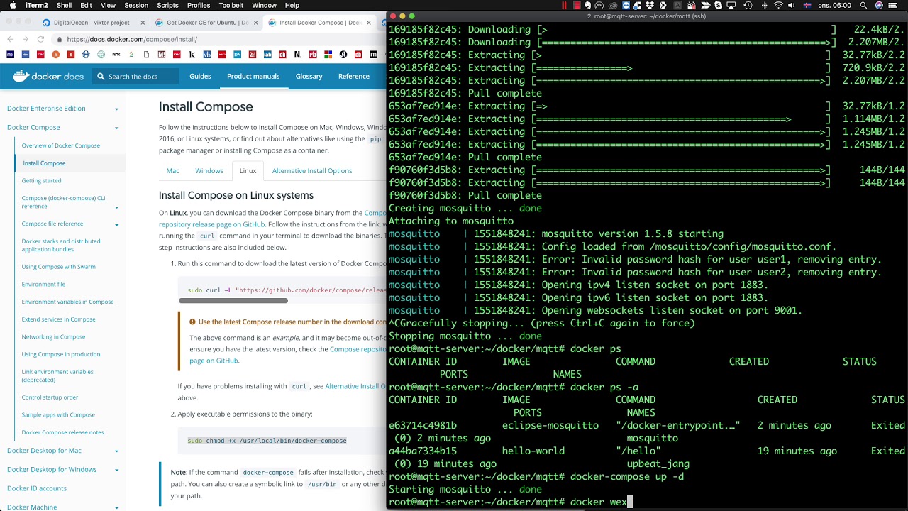908x511 pixels.
Task: Open the M! bookmark icon
Action: [162, 55]
